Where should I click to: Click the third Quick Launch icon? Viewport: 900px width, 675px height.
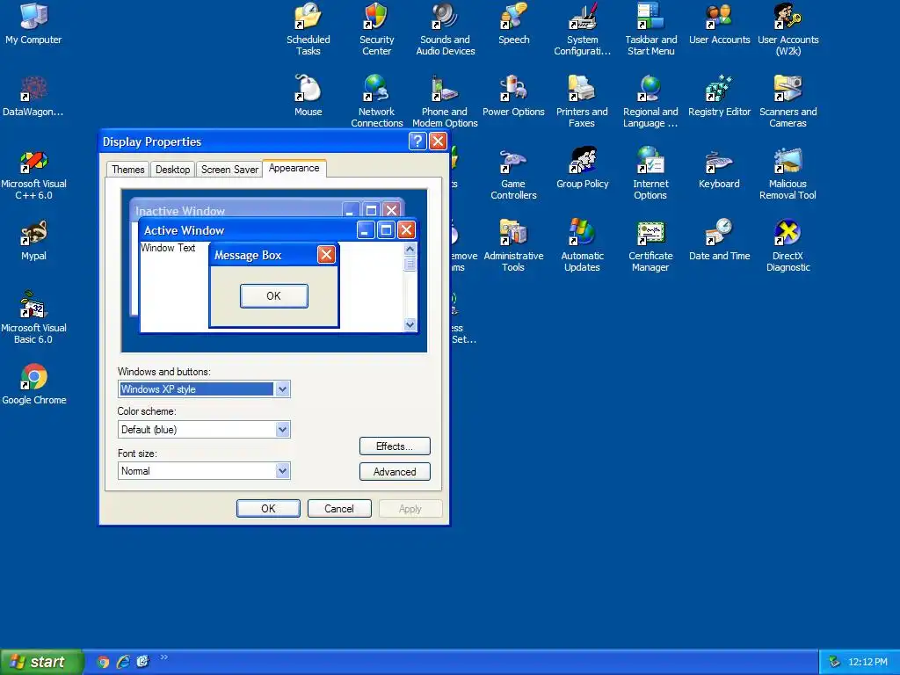(x=142, y=662)
